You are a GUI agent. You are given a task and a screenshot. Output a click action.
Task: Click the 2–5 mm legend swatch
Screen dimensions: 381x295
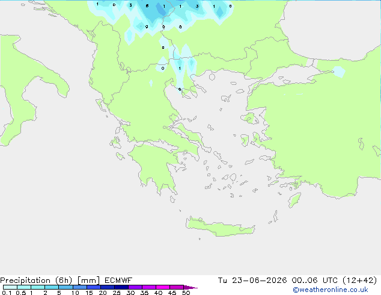(x=52, y=287)
